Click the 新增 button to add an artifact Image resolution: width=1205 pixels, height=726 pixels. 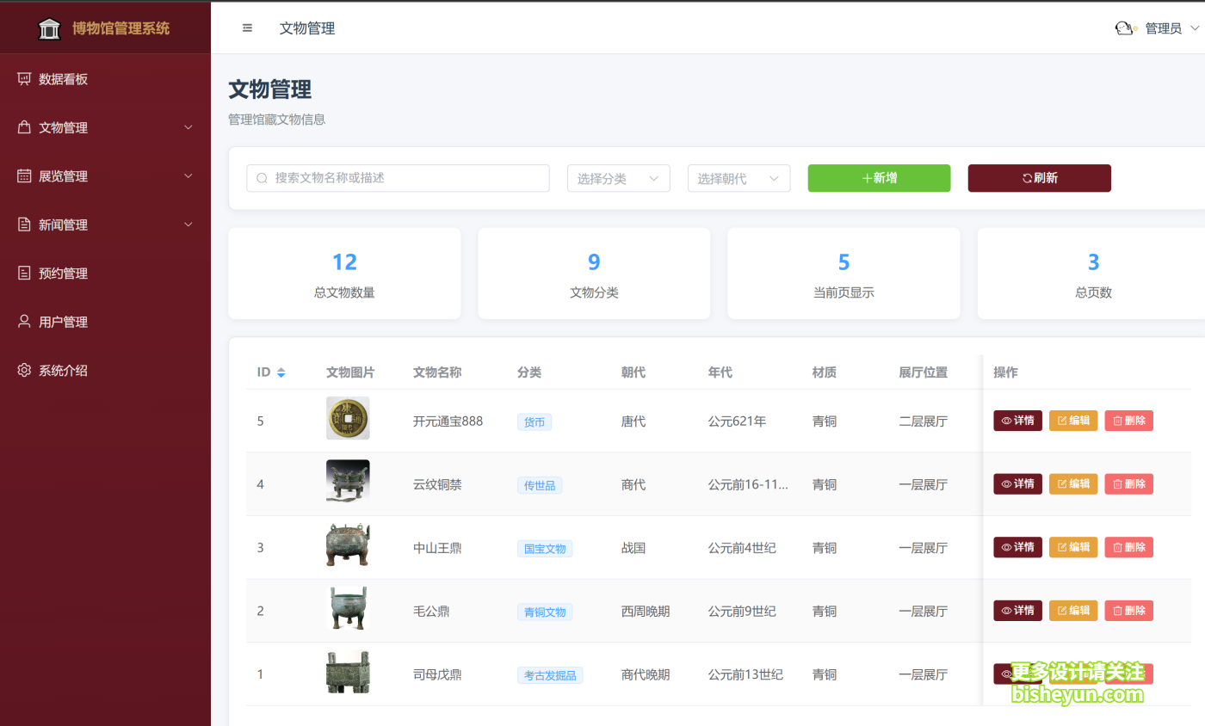point(879,178)
